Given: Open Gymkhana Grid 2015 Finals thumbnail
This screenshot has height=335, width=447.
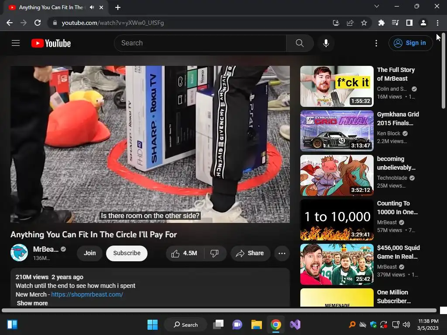Looking at the screenshot, I should (x=337, y=131).
